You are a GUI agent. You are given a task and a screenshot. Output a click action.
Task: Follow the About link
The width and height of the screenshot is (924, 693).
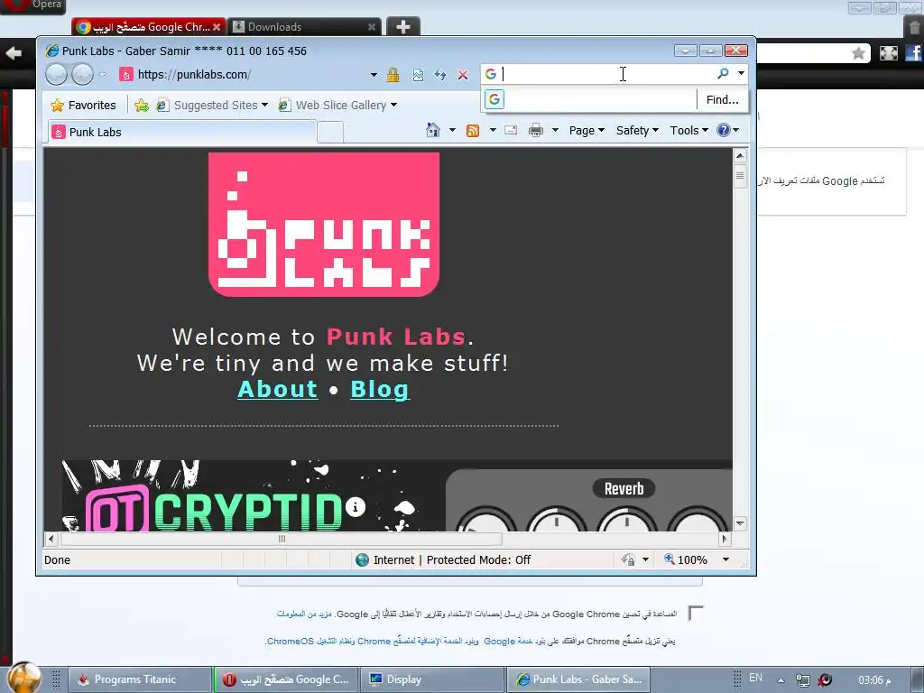(278, 389)
